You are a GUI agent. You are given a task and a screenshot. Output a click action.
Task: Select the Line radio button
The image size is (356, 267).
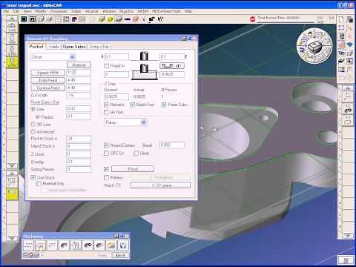click(33, 109)
